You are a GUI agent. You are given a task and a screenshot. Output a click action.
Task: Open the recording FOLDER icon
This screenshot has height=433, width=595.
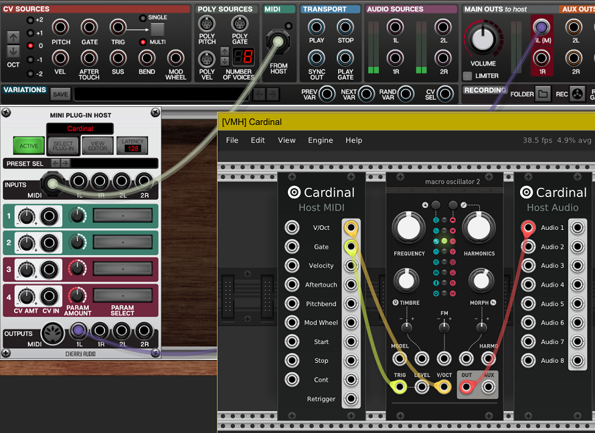(543, 94)
